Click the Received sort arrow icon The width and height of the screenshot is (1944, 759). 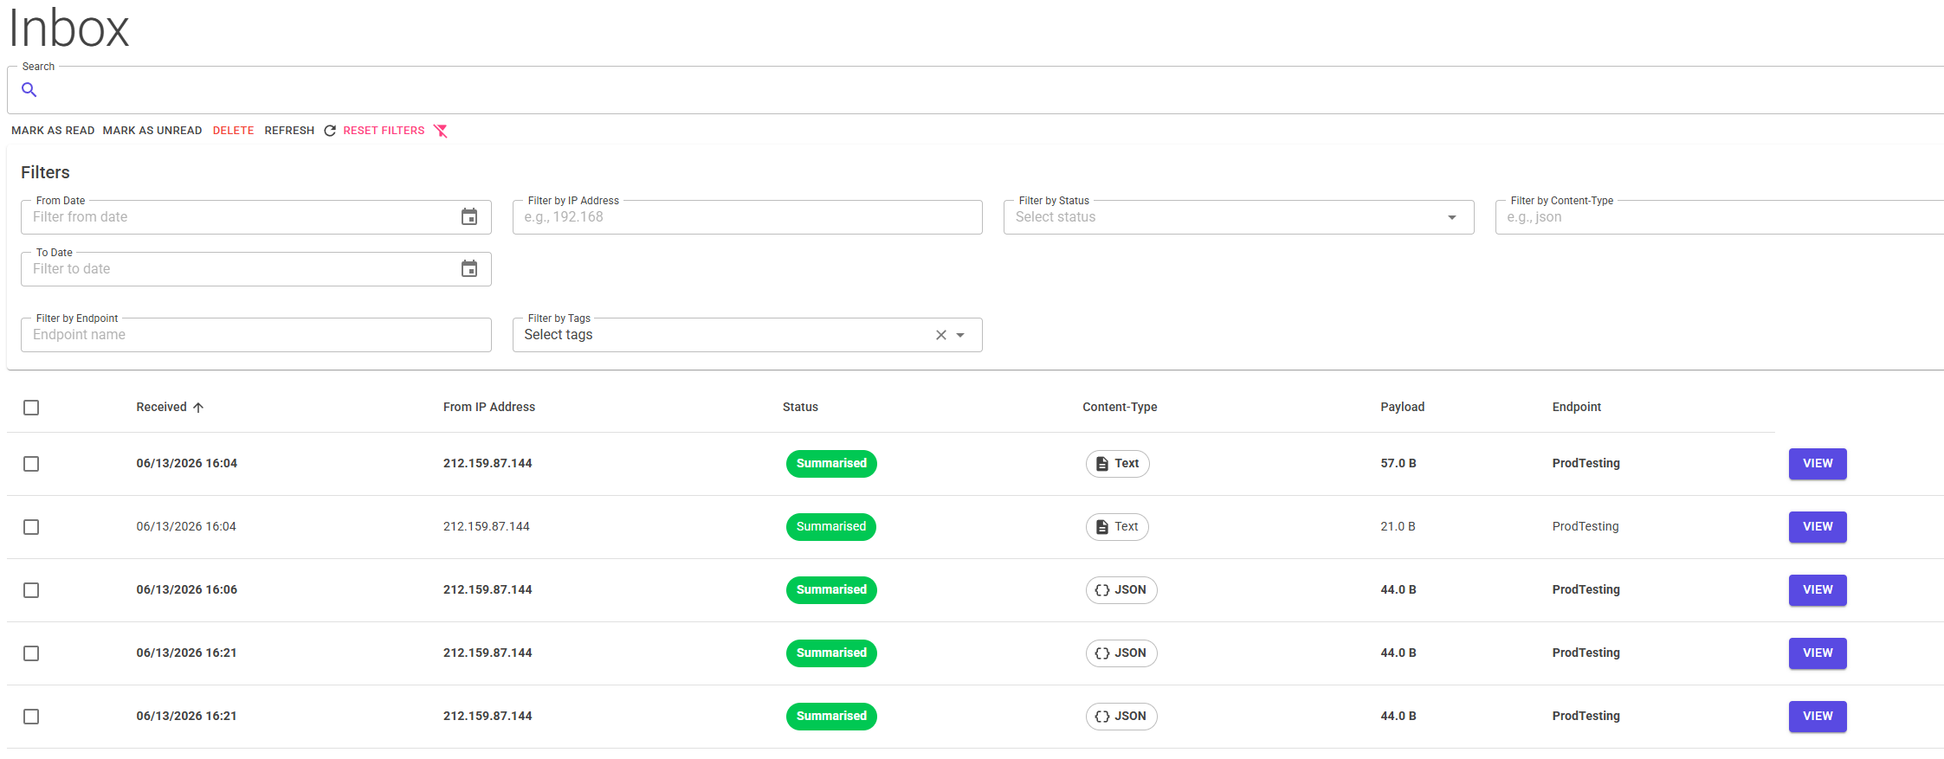[x=198, y=408]
